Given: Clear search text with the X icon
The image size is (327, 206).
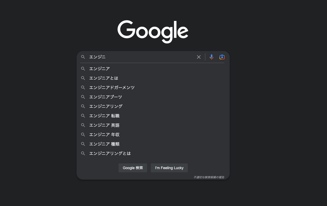Looking at the screenshot, I should 199,57.
